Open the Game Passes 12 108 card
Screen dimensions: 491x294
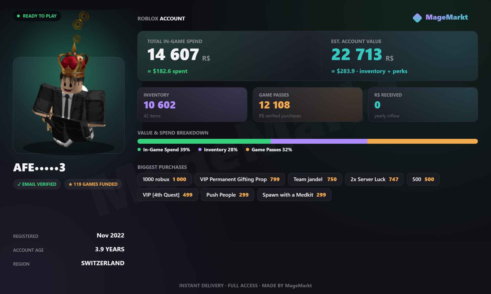[308, 105]
